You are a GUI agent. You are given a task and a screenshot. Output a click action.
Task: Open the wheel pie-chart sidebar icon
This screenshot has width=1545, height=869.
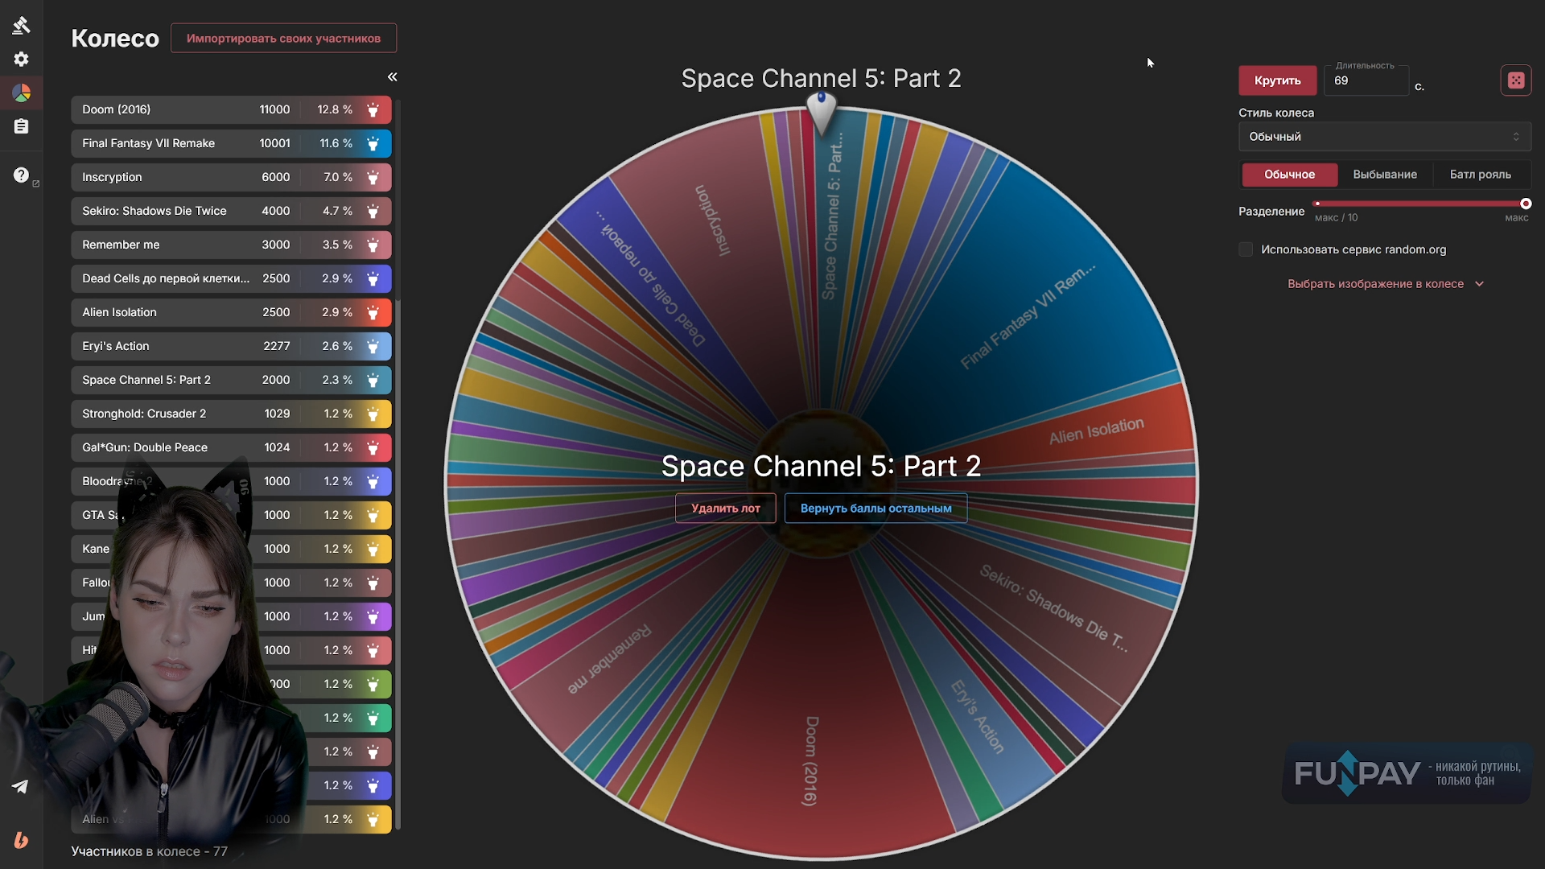click(x=22, y=93)
